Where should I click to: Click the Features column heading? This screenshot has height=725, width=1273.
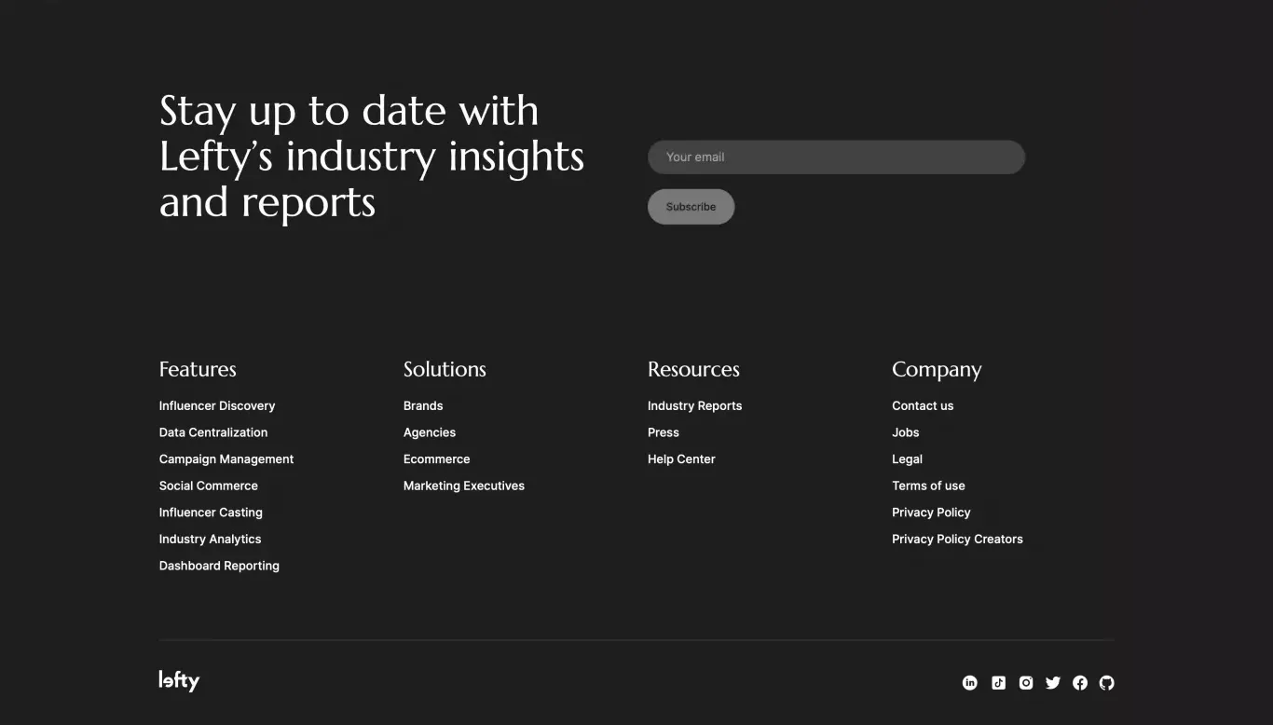pos(198,369)
